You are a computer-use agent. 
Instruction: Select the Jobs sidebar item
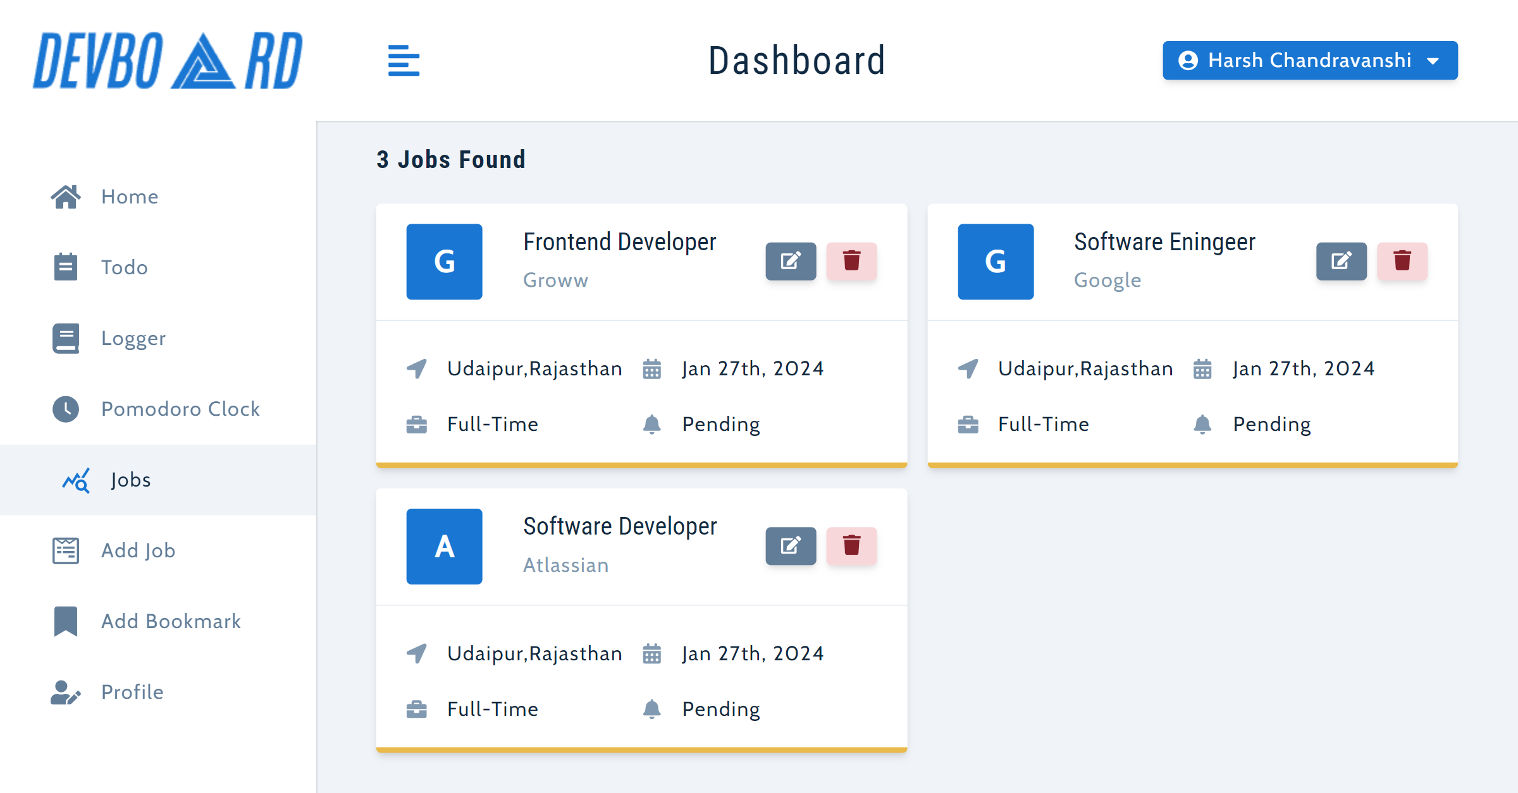coord(158,480)
